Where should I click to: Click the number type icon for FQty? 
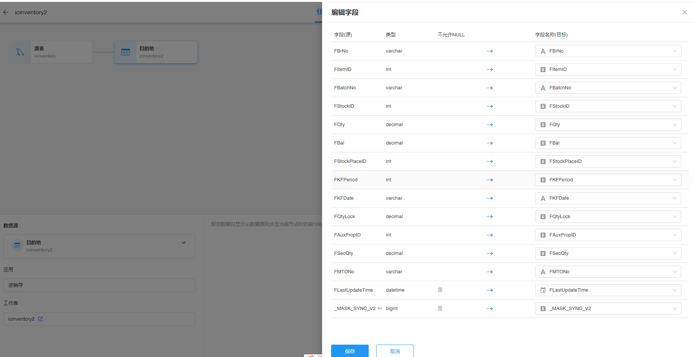pyautogui.click(x=543, y=125)
